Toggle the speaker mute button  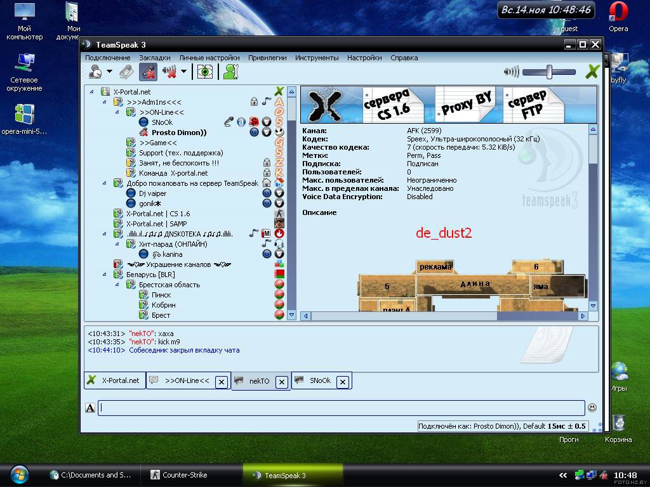coord(169,72)
